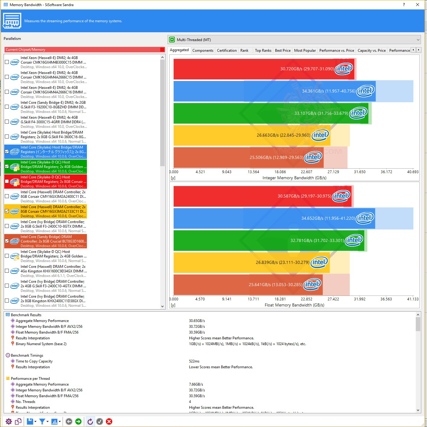Open the filter icon's dropdown arrow
Viewport: 427px width, 427px height.
point(47,422)
